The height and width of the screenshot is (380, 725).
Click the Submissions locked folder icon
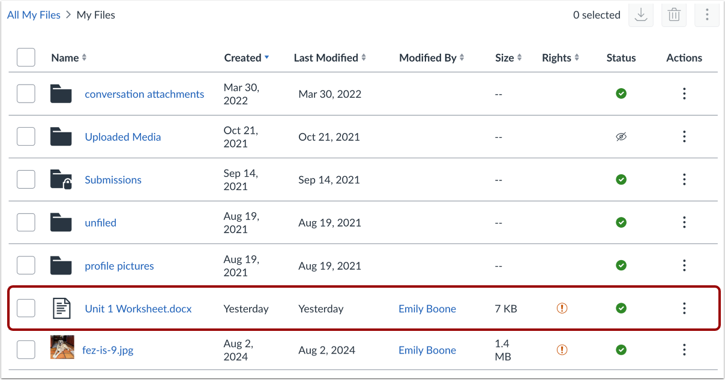click(x=61, y=180)
